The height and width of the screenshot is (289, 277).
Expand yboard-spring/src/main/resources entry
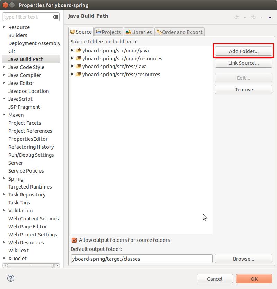(x=72, y=58)
